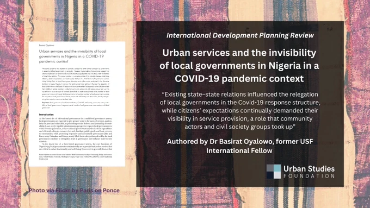
Task: Click the quote beginning 'Existing state–state relations'
Action: click(x=240, y=110)
